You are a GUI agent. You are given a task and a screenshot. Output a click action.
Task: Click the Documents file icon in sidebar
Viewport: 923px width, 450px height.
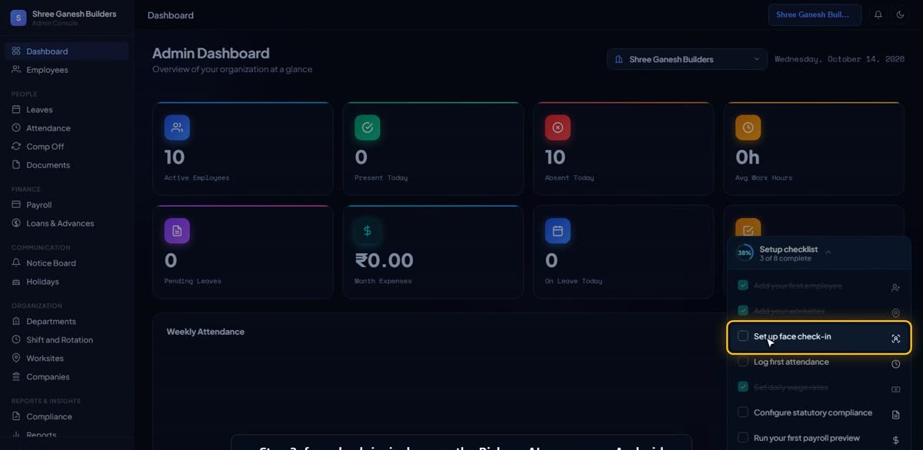16,165
